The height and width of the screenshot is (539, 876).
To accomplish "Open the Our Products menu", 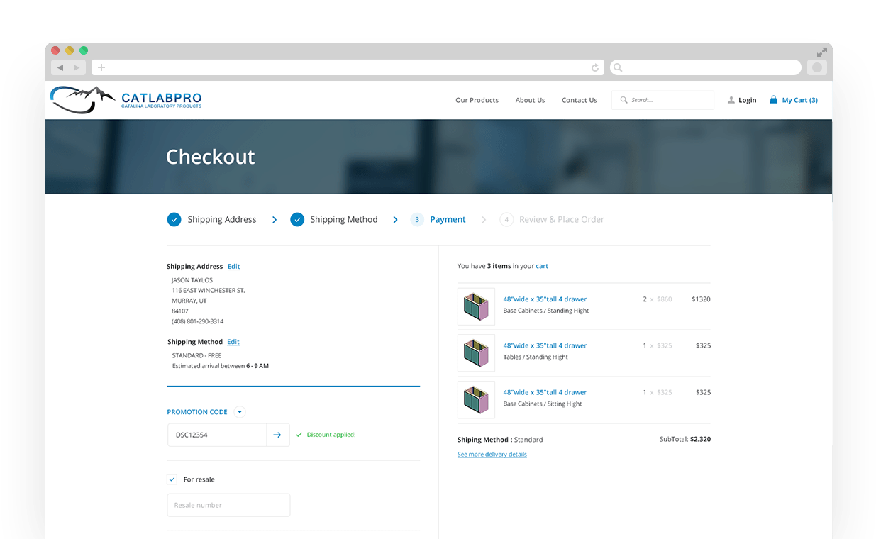I will pyautogui.click(x=477, y=100).
